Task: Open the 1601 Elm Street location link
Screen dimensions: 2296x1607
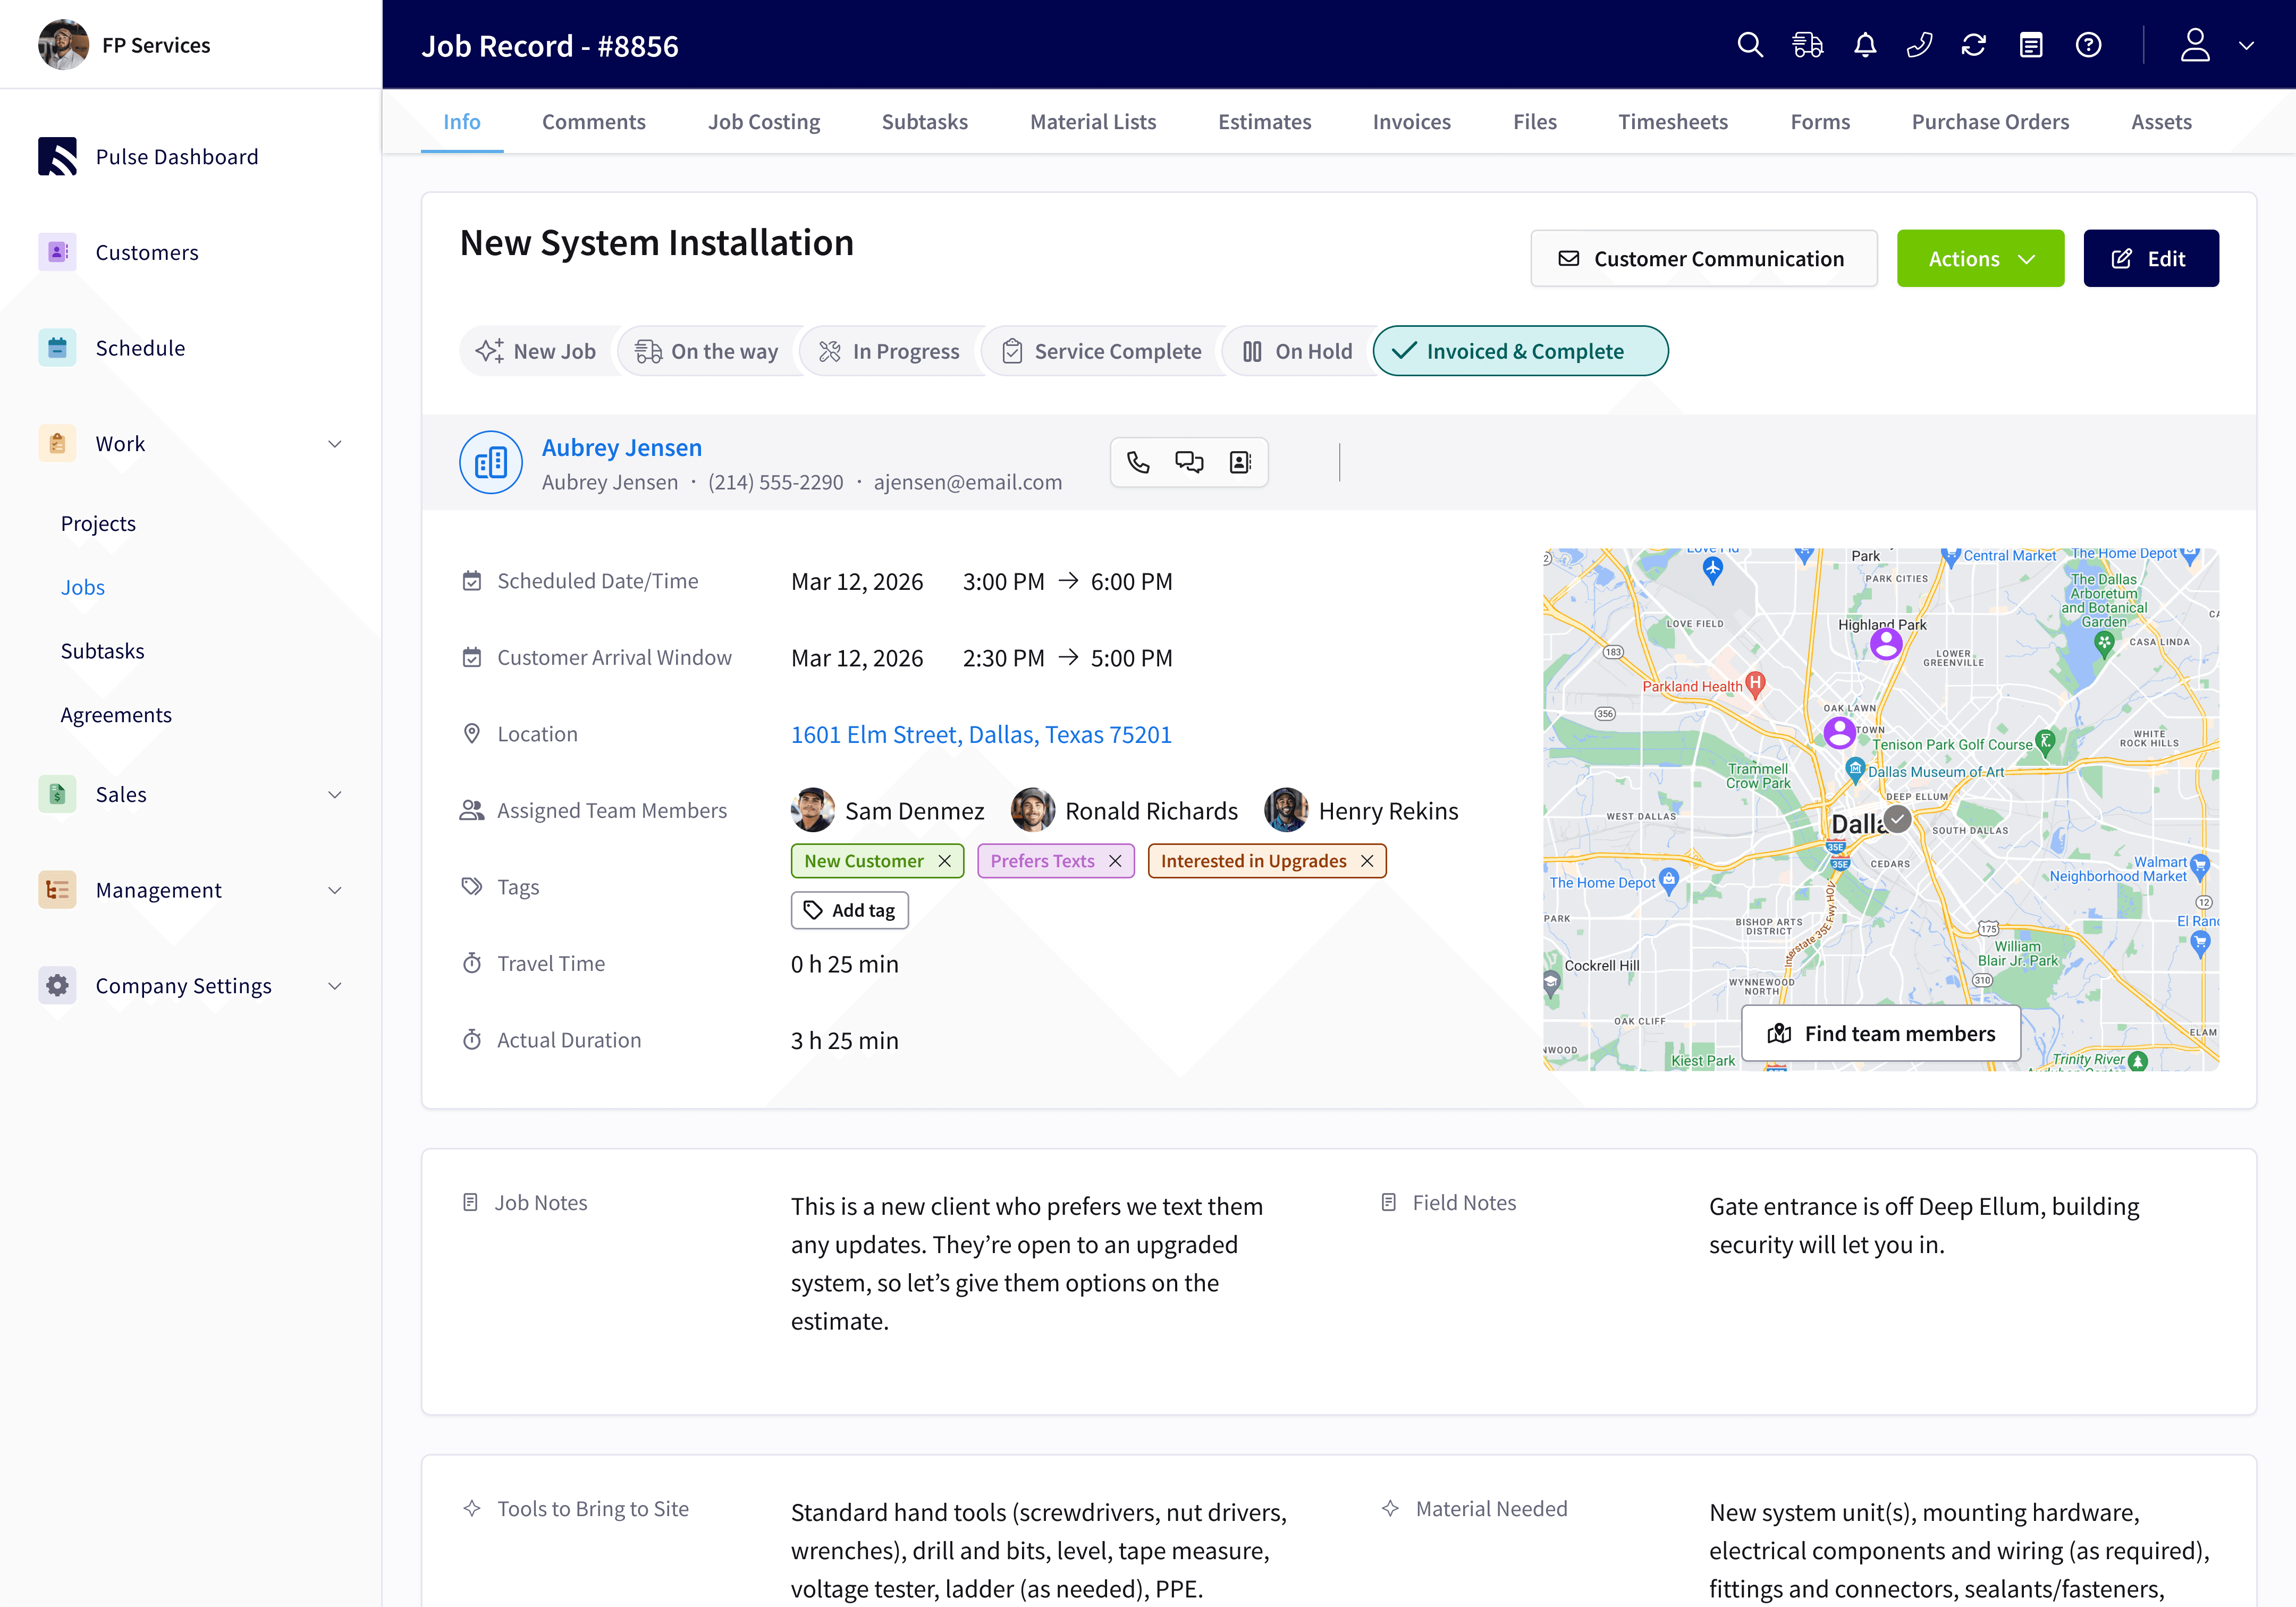Action: (x=980, y=734)
